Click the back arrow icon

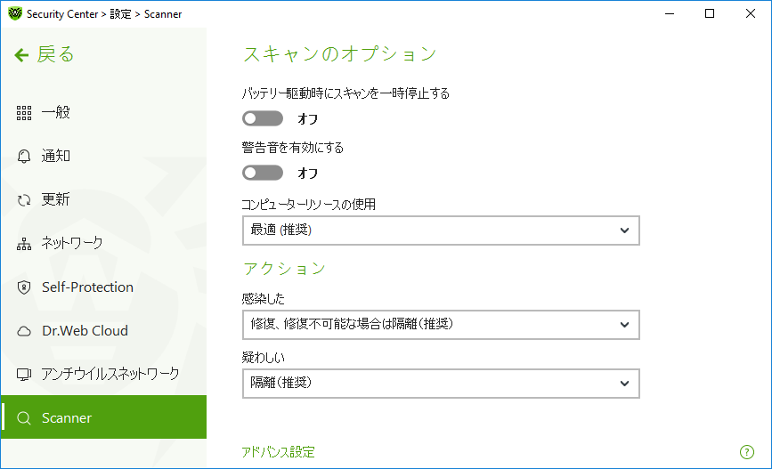(21, 54)
